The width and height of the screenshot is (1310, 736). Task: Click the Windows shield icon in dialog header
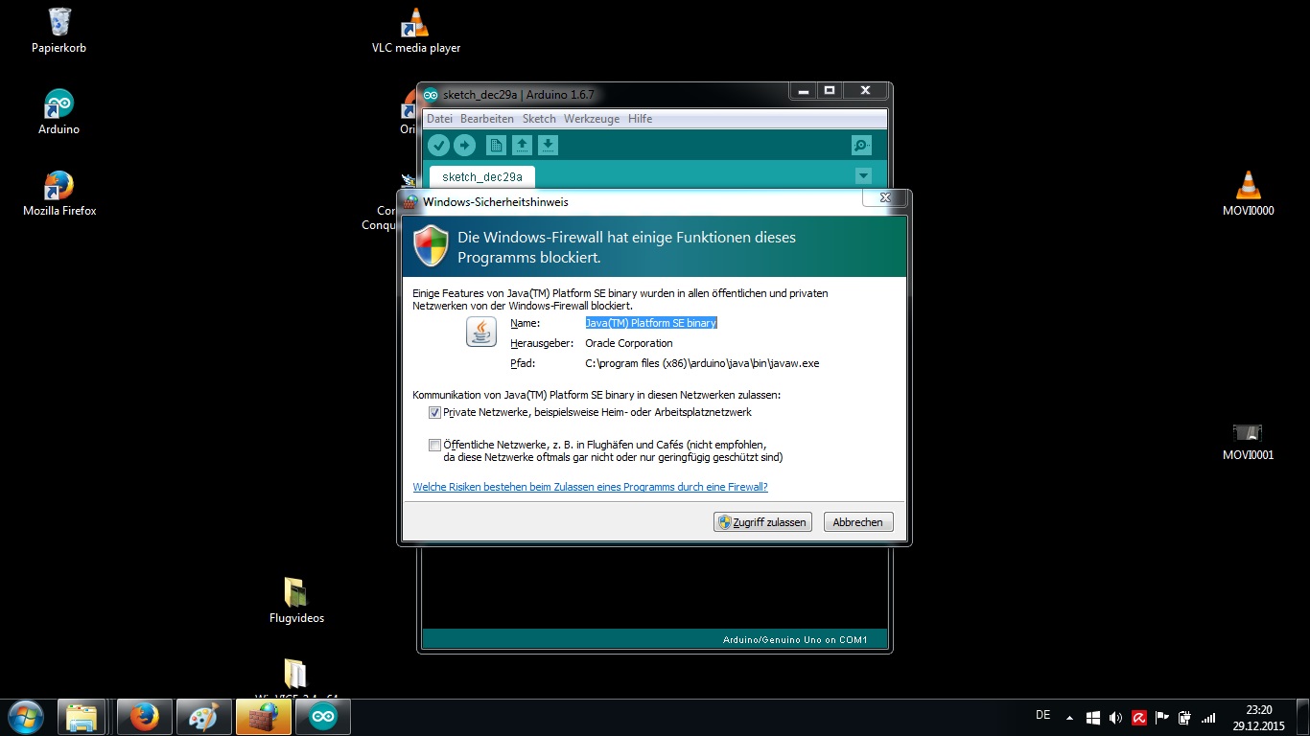point(431,245)
